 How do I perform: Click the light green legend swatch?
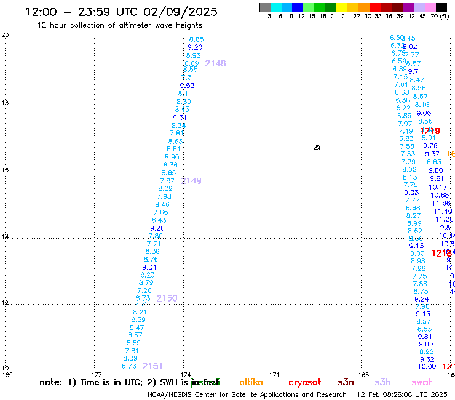coord(309,7)
